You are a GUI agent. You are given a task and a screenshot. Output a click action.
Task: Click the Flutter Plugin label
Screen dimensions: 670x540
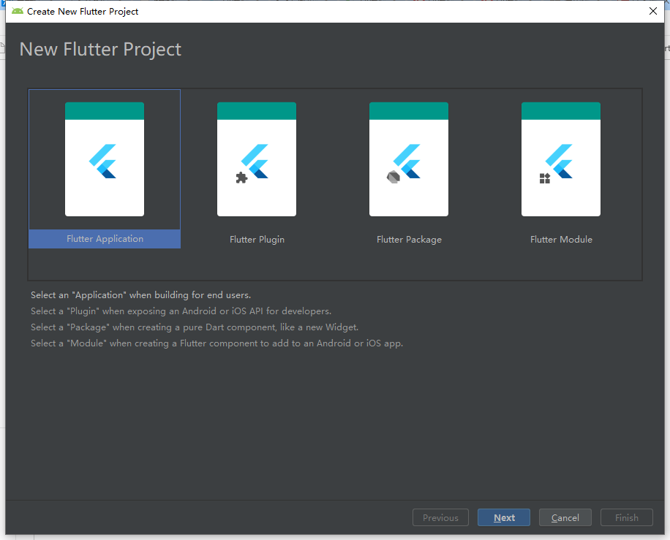(257, 240)
